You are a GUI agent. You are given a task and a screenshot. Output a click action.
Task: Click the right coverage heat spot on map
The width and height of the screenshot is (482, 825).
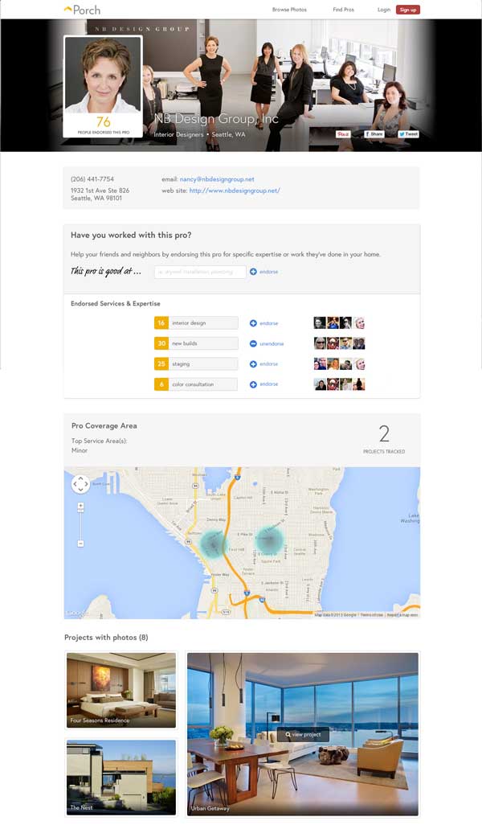click(268, 540)
